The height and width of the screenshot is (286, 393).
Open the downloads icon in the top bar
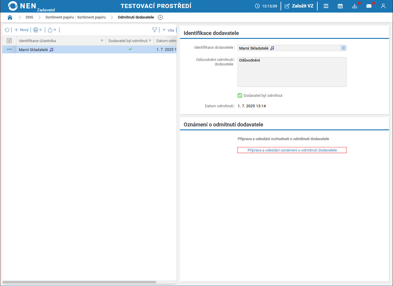(355, 6)
